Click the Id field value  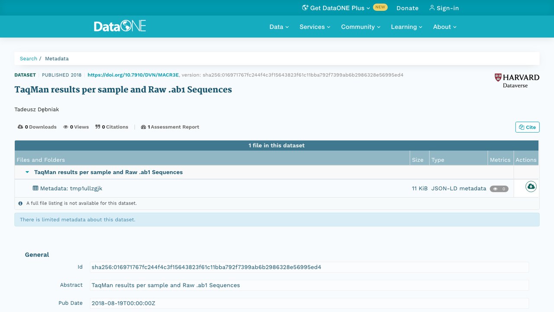[x=309, y=267]
